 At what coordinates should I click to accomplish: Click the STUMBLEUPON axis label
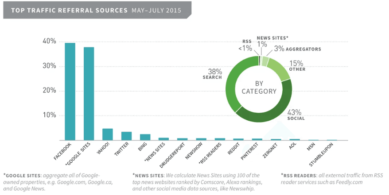[x=321, y=154]
